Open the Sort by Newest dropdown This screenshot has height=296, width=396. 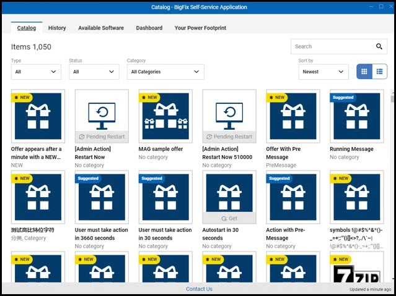tap(323, 72)
